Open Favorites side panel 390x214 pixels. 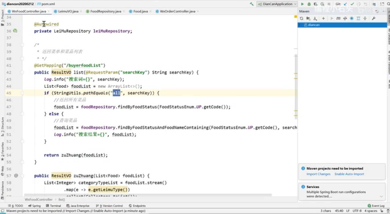(x=2, y=151)
